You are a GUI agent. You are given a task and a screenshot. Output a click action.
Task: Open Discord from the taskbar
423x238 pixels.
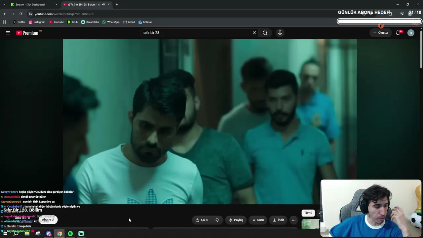(49, 234)
